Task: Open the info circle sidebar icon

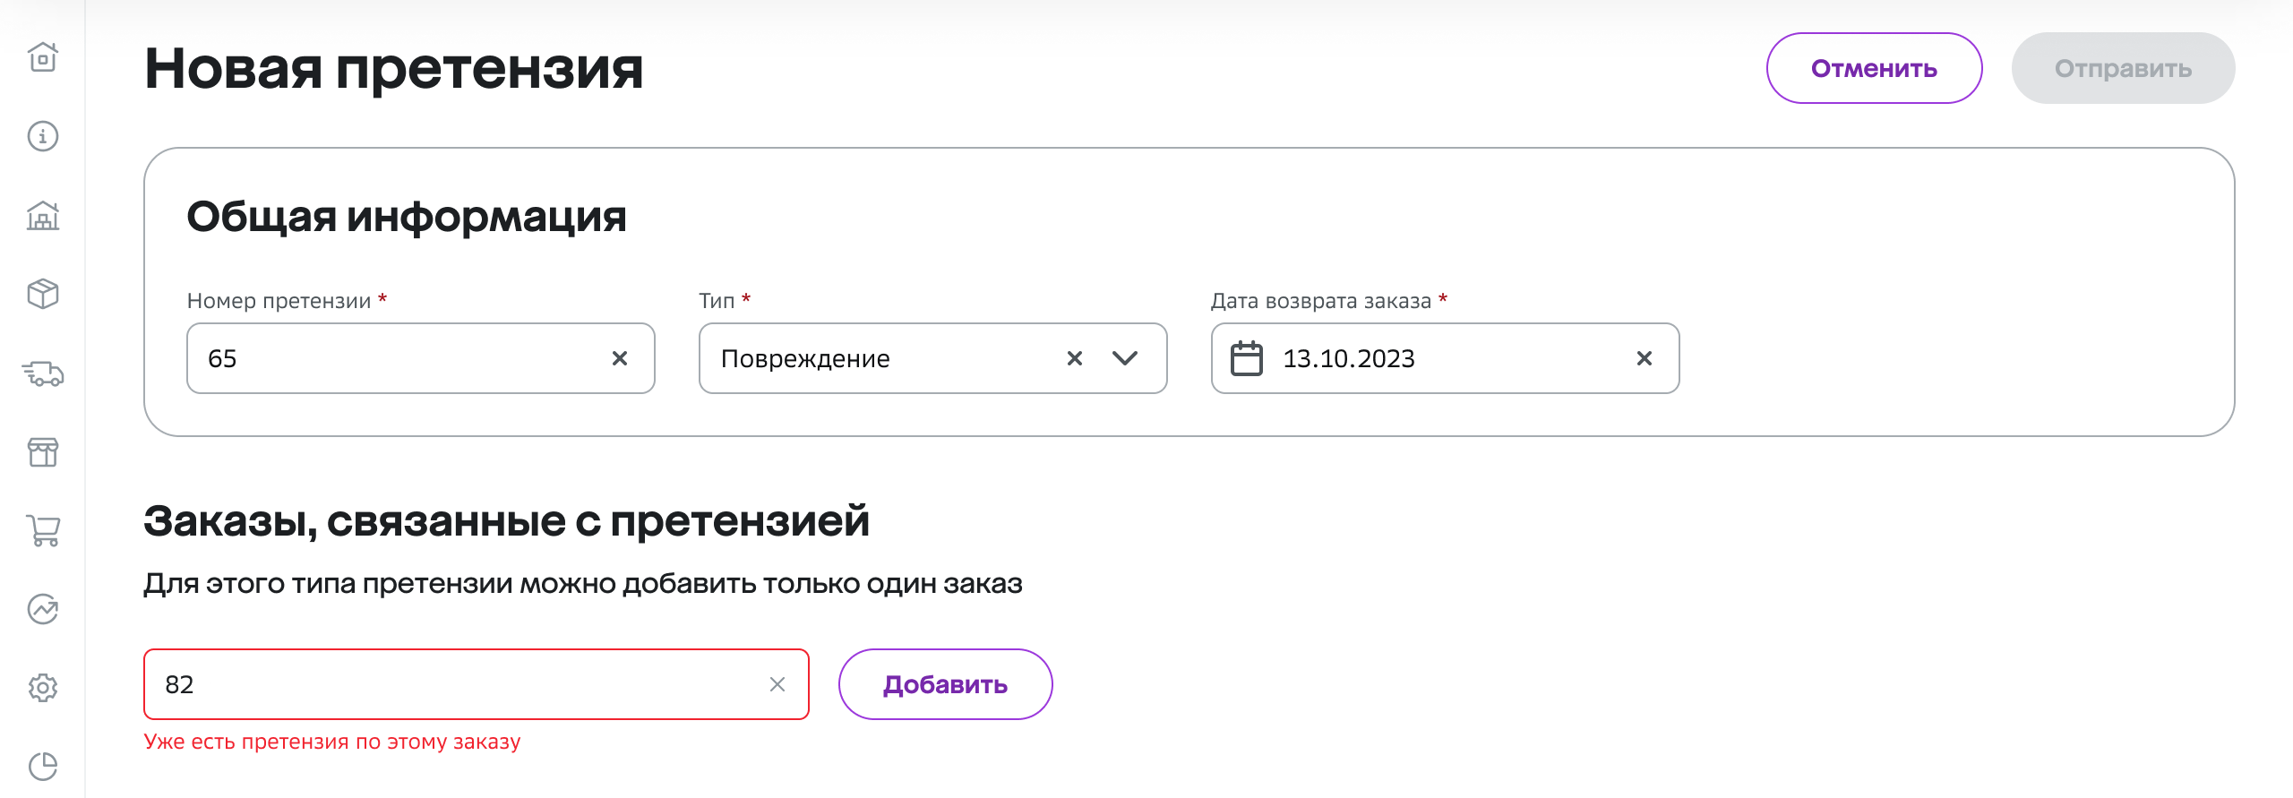Action: 43,136
